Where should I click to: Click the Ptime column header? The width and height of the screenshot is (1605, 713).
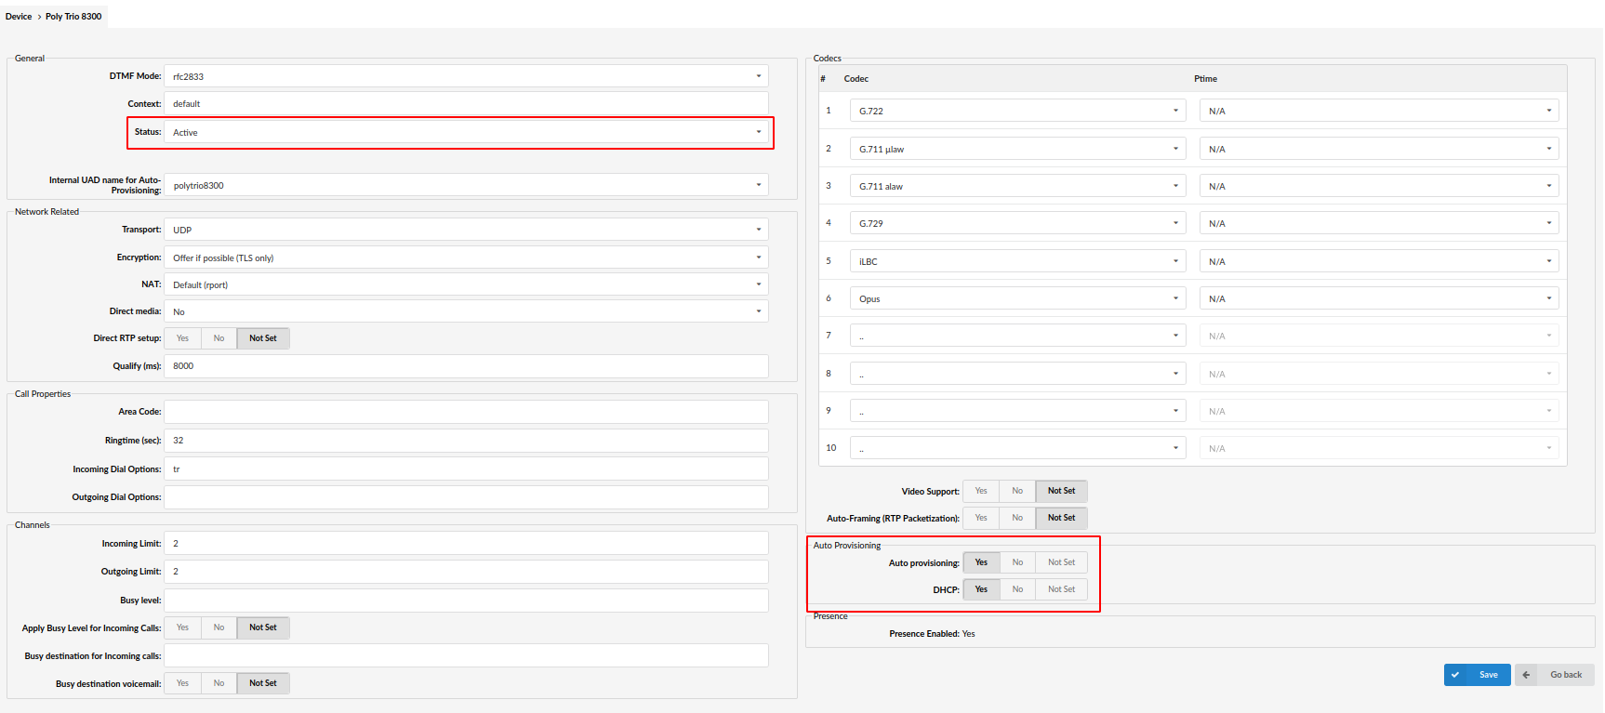pos(1205,79)
